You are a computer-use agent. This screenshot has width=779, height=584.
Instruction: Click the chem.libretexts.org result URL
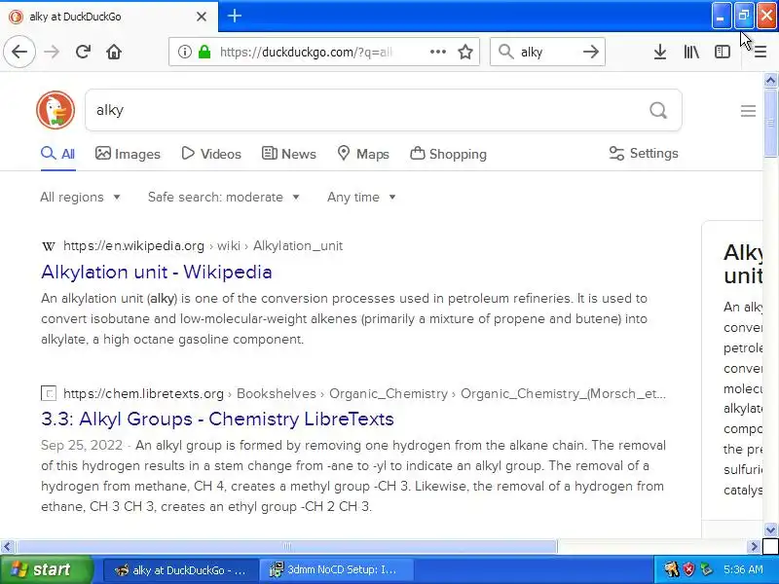364,393
